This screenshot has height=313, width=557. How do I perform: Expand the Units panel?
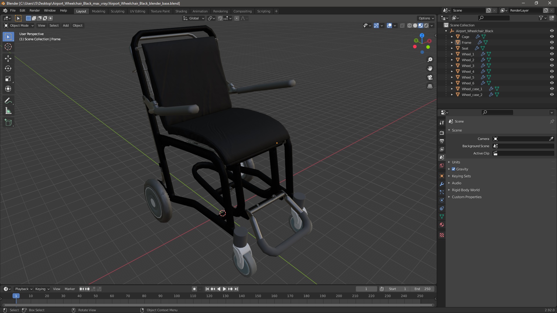click(456, 162)
